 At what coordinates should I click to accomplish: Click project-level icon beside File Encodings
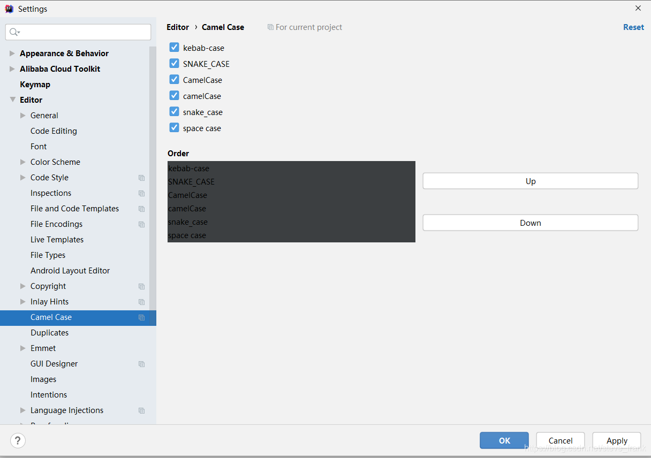[141, 224]
